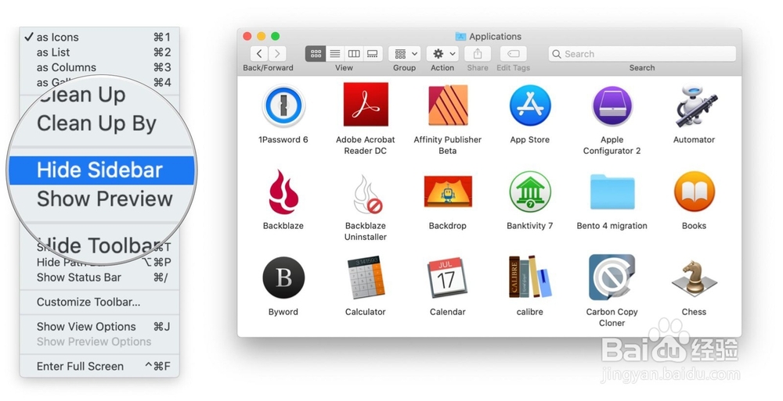Screen dimensions: 783x401
Task: Click the Bento 4 migration folder
Action: coord(612,192)
